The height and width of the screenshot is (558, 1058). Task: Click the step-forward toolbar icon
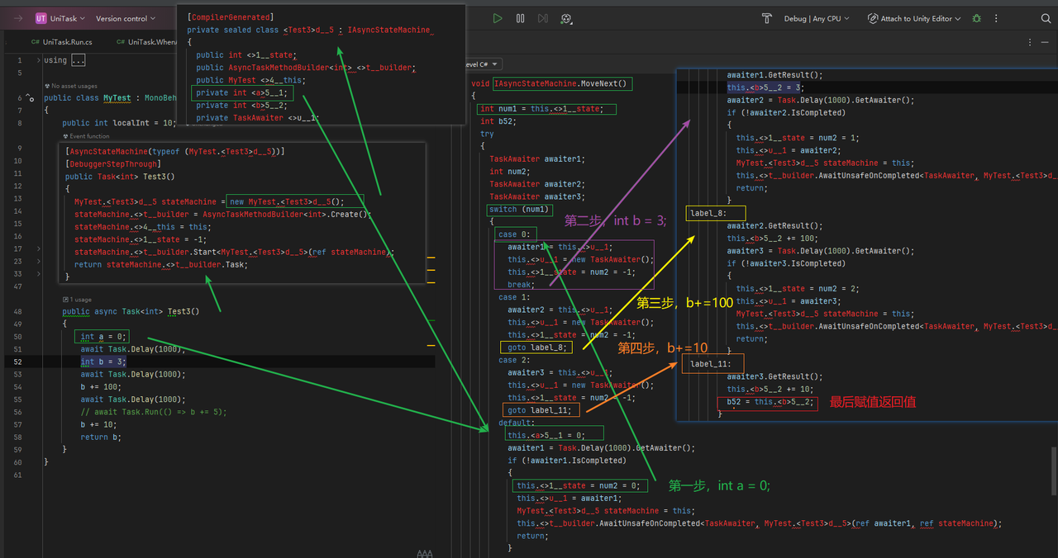pyautogui.click(x=542, y=18)
